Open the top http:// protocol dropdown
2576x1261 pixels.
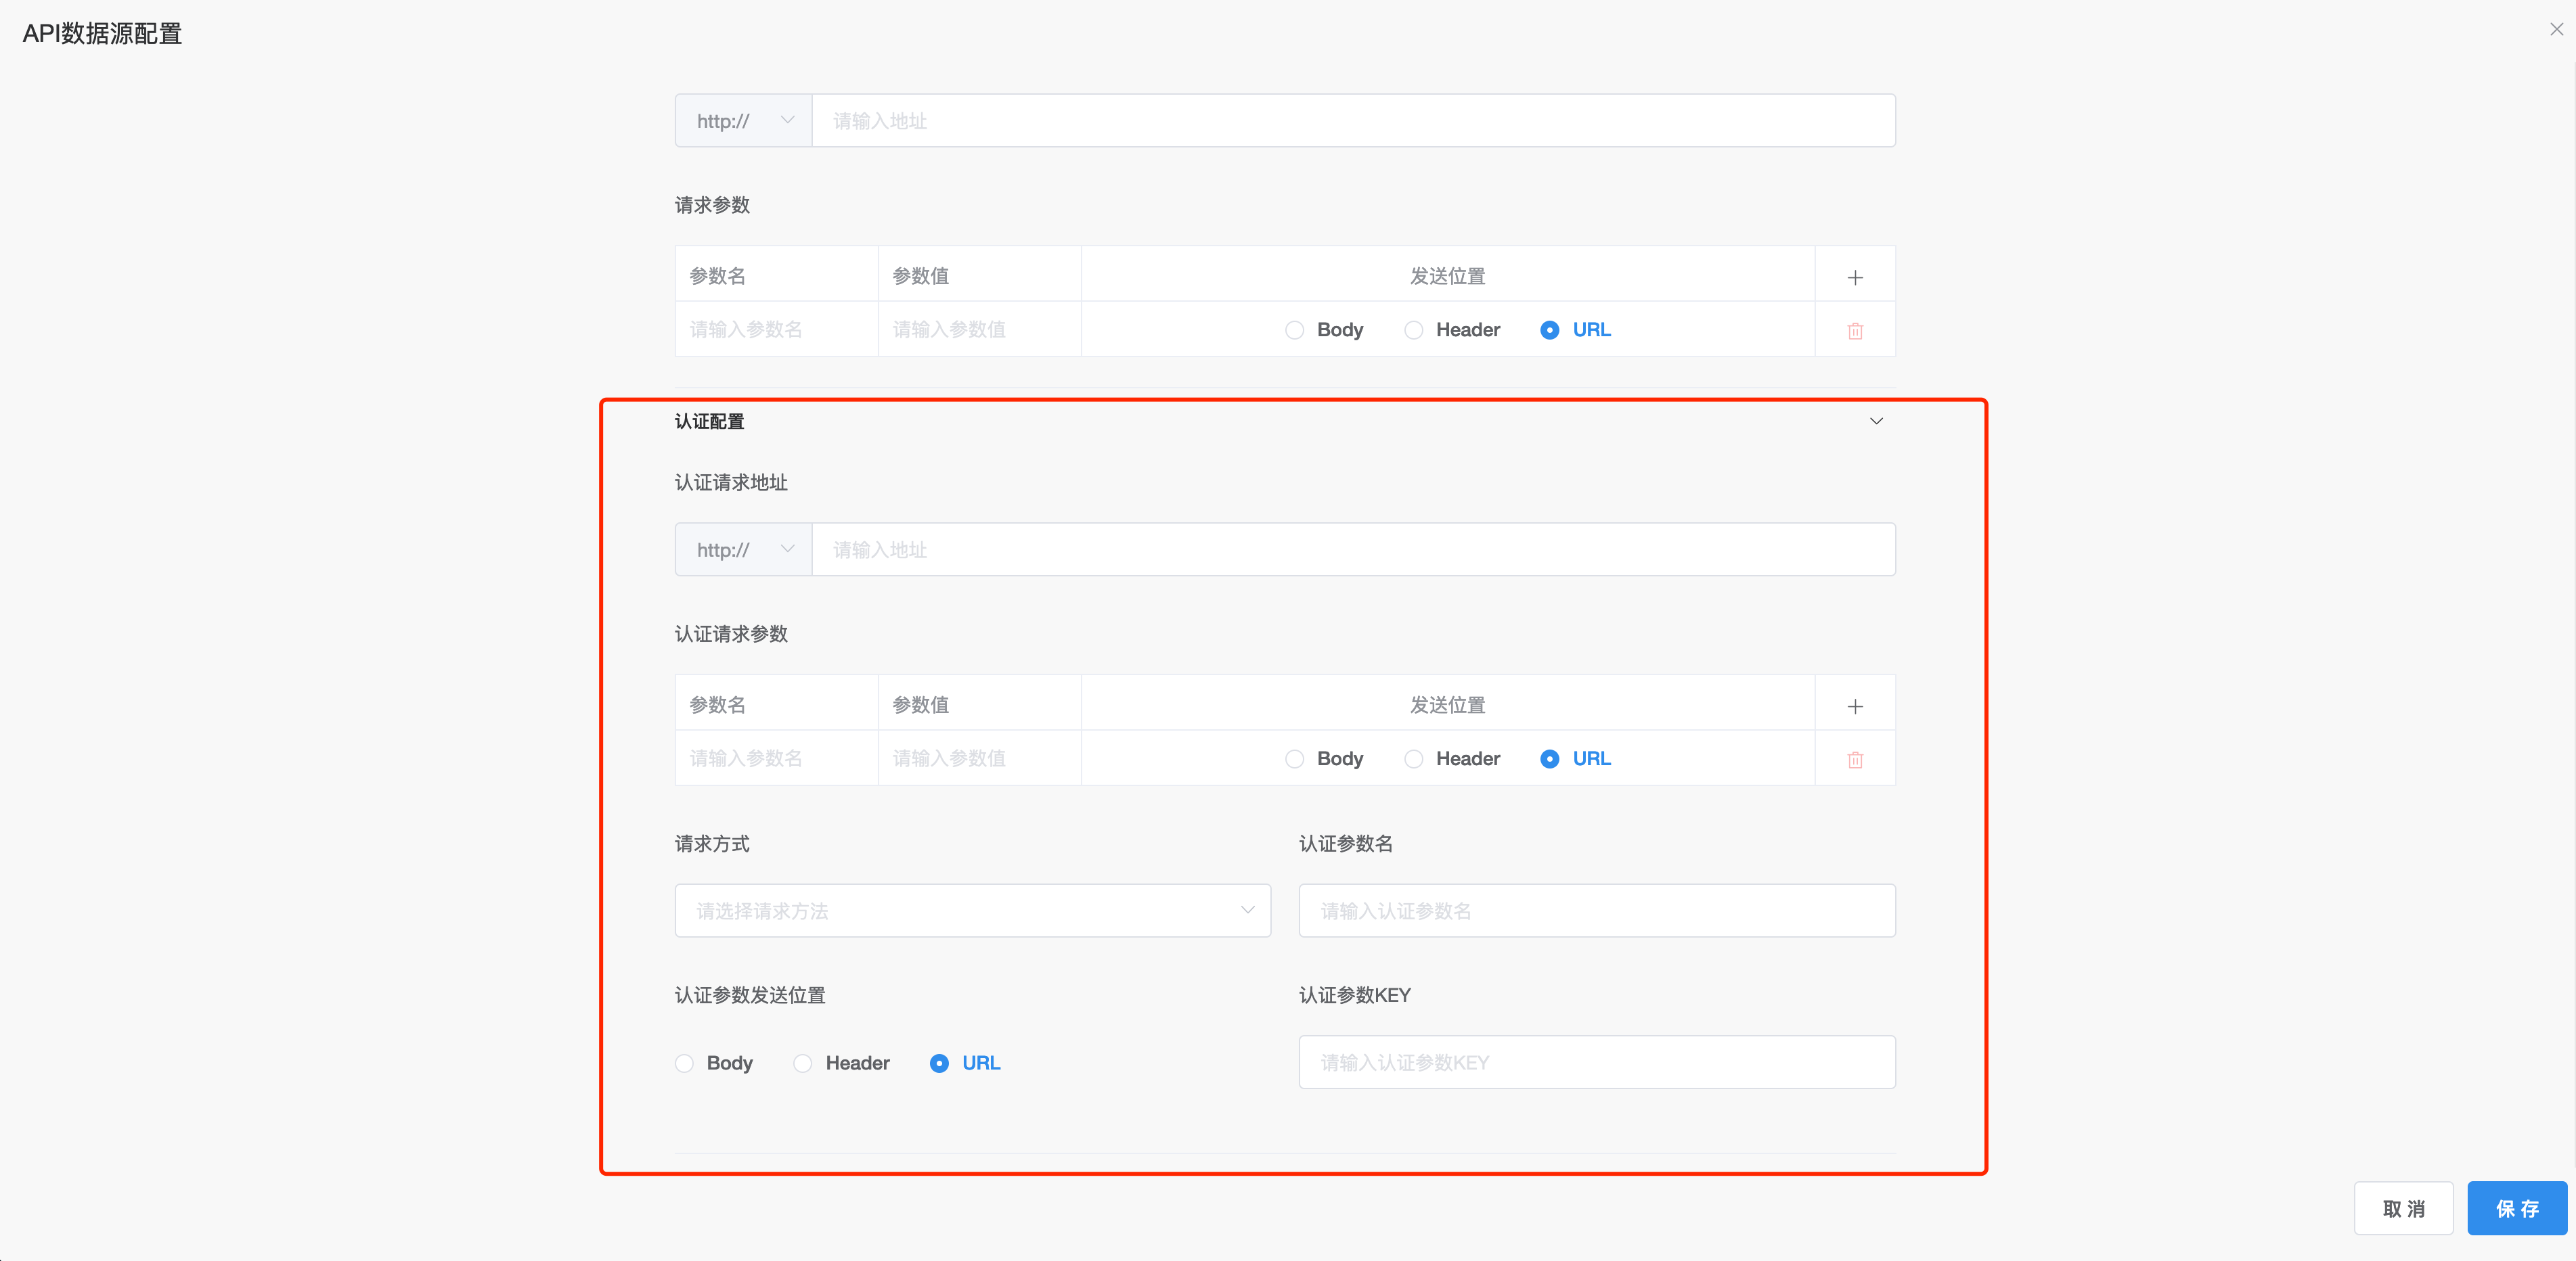click(x=743, y=121)
